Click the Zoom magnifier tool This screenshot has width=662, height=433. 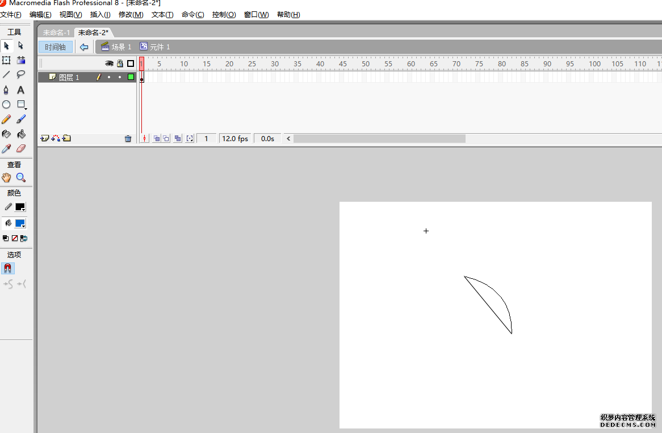tap(21, 177)
